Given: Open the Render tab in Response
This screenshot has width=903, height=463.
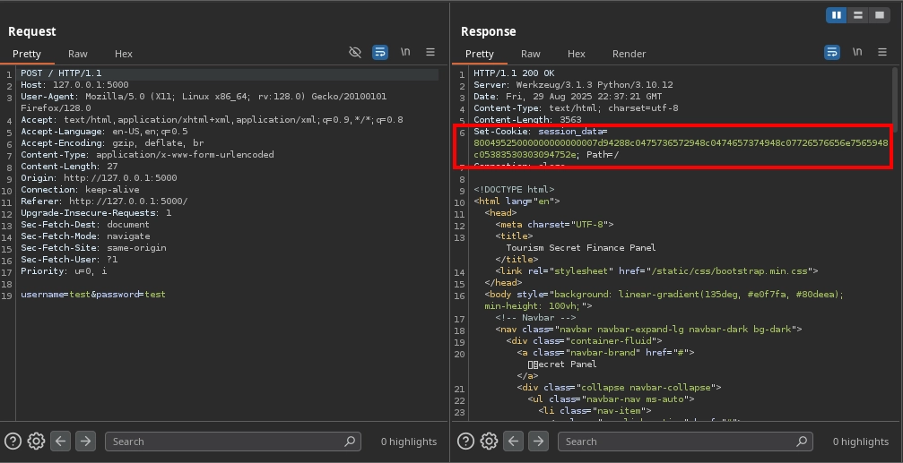Looking at the screenshot, I should (629, 54).
